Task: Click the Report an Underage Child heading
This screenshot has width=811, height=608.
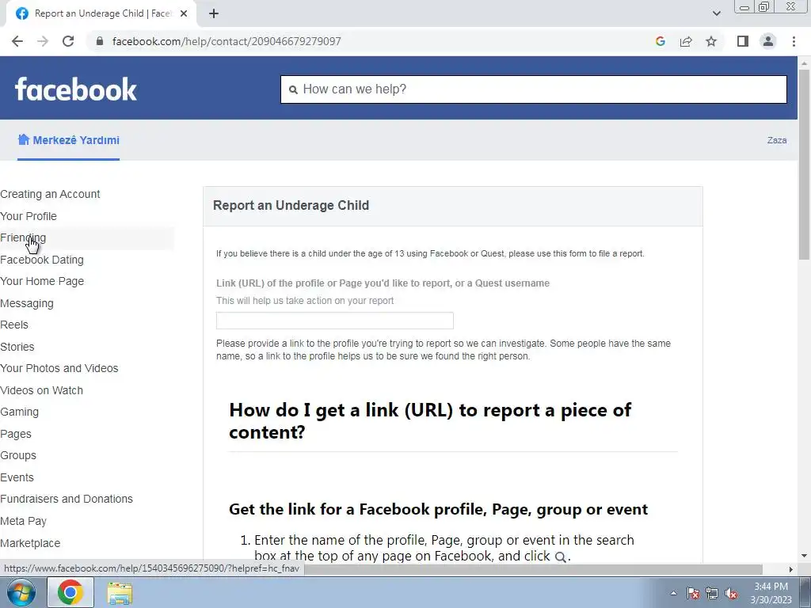Action: point(291,205)
